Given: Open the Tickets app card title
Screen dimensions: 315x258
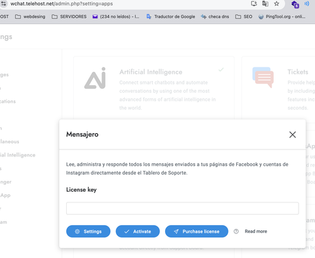Looking at the screenshot, I should coord(298,72).
